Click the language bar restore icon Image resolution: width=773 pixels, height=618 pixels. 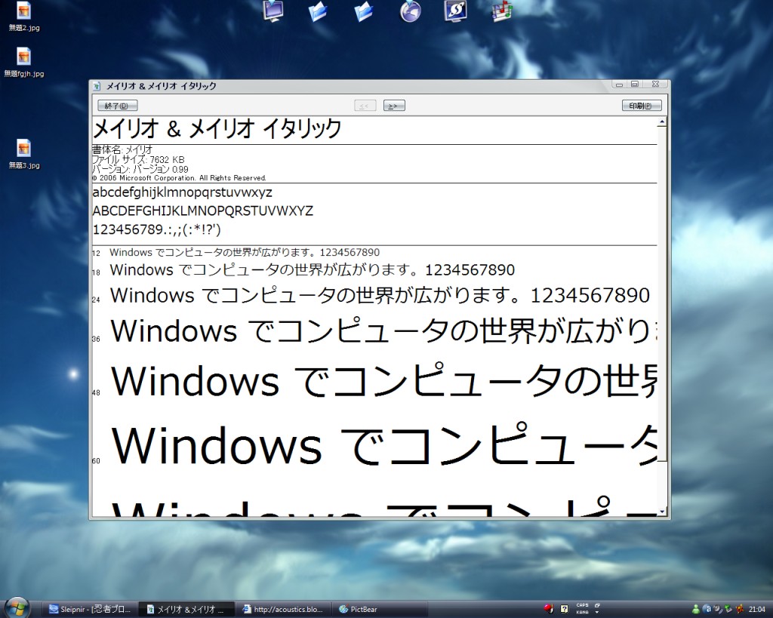point(597,606)
